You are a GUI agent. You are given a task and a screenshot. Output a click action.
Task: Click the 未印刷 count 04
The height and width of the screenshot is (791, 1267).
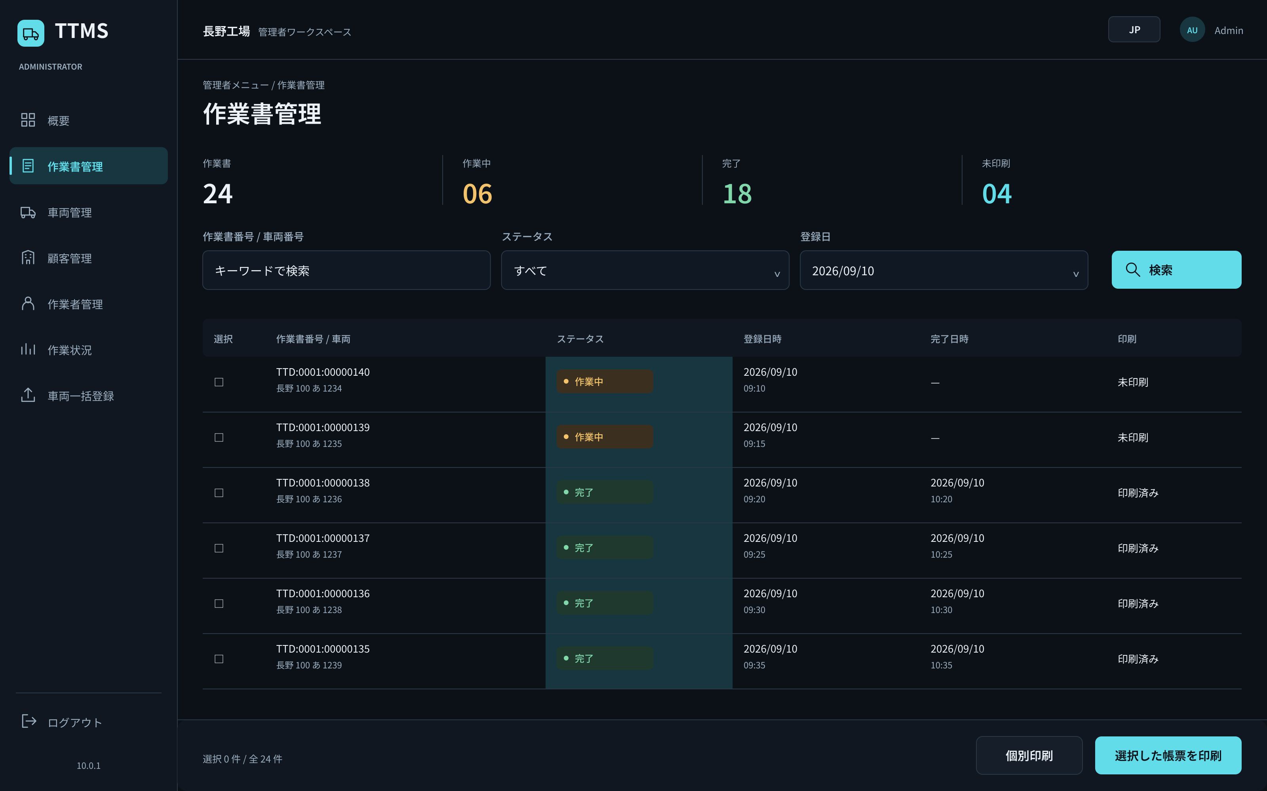coord(997,193)
